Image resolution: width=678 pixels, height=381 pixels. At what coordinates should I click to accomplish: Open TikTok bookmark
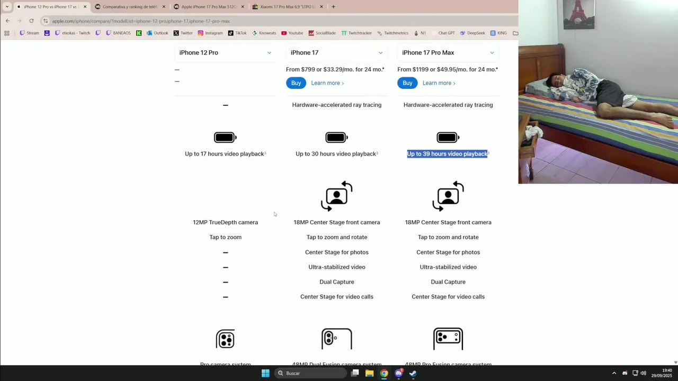click(237, 33)
